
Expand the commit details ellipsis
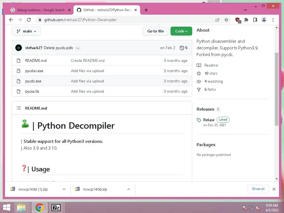(78, 48)
